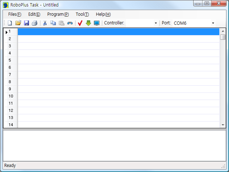Print the task code with the printer icon
229x172 pixels.
click(x=35, y=23)
